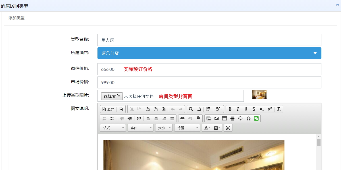Click the editor vertical scrollbar thumb
The width and height of the screenshot is (341, 170).
[x=319, y=142]
